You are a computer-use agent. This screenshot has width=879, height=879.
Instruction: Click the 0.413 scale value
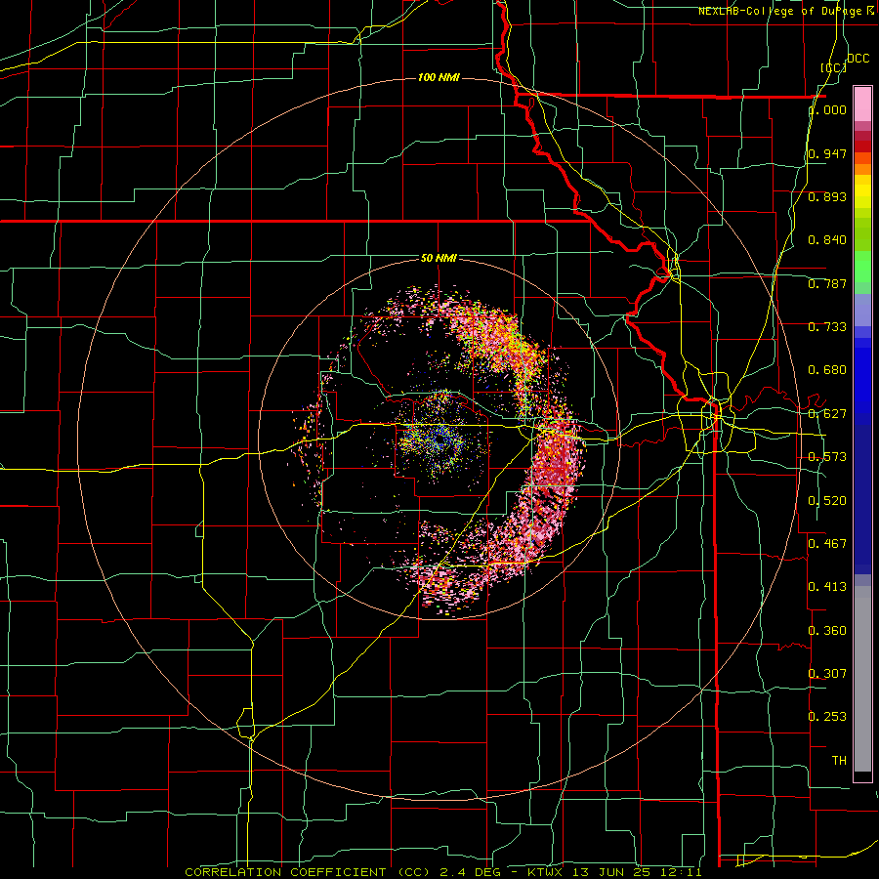pyautogui.click(x=828, y=587)
